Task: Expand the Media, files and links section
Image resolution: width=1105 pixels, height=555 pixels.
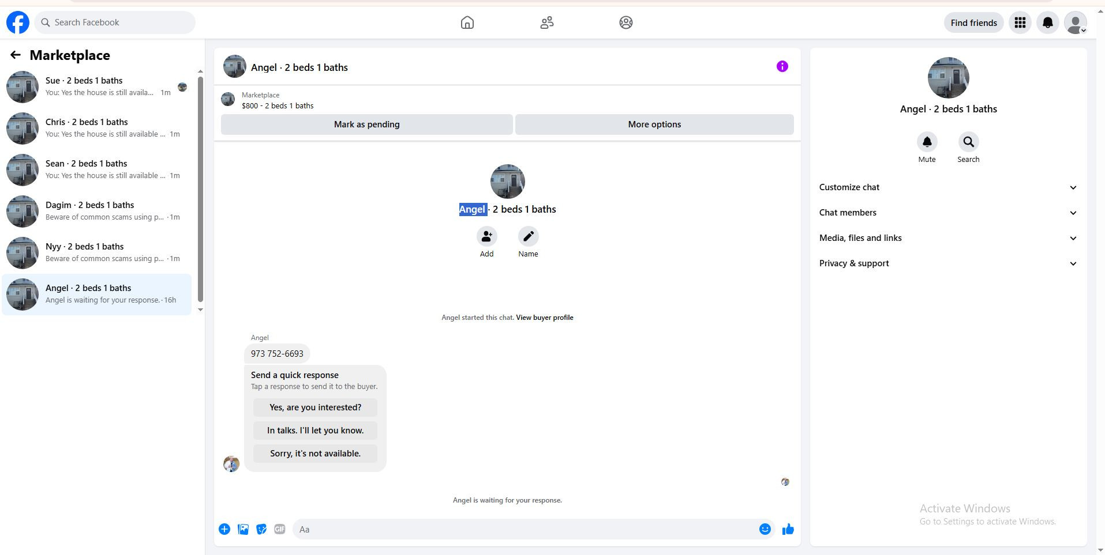Action: [x=949, y=238]
